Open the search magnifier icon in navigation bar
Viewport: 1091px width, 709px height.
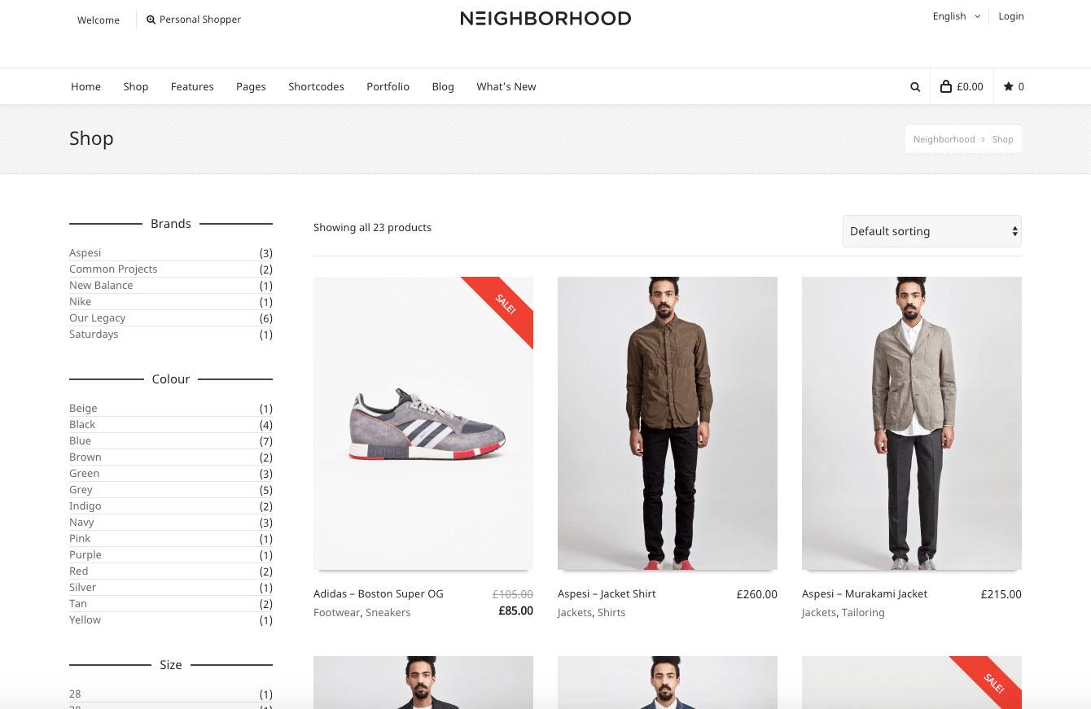click(915, 87)
